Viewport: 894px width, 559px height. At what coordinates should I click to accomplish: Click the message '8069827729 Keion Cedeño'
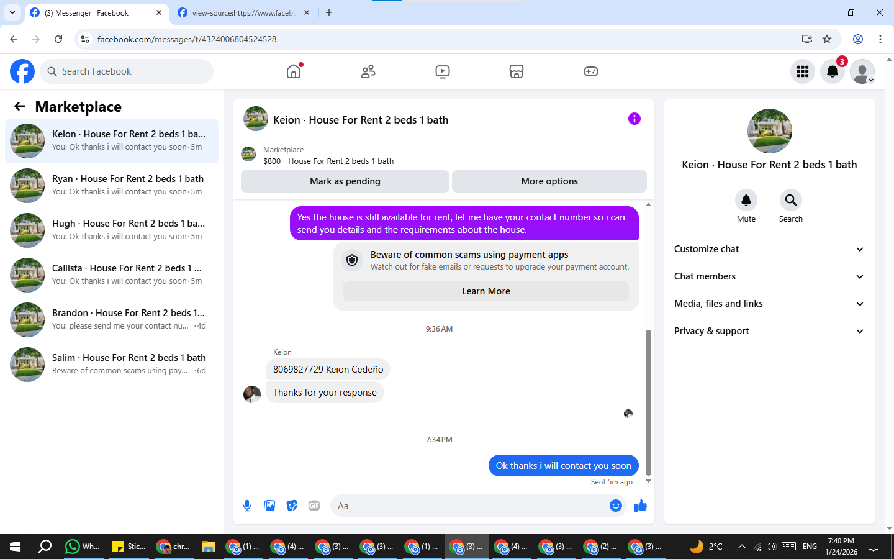(x=328, y=370)
